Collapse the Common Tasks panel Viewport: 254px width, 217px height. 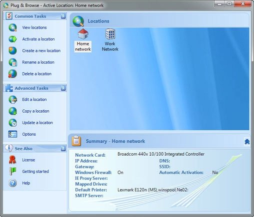(63, 16)
